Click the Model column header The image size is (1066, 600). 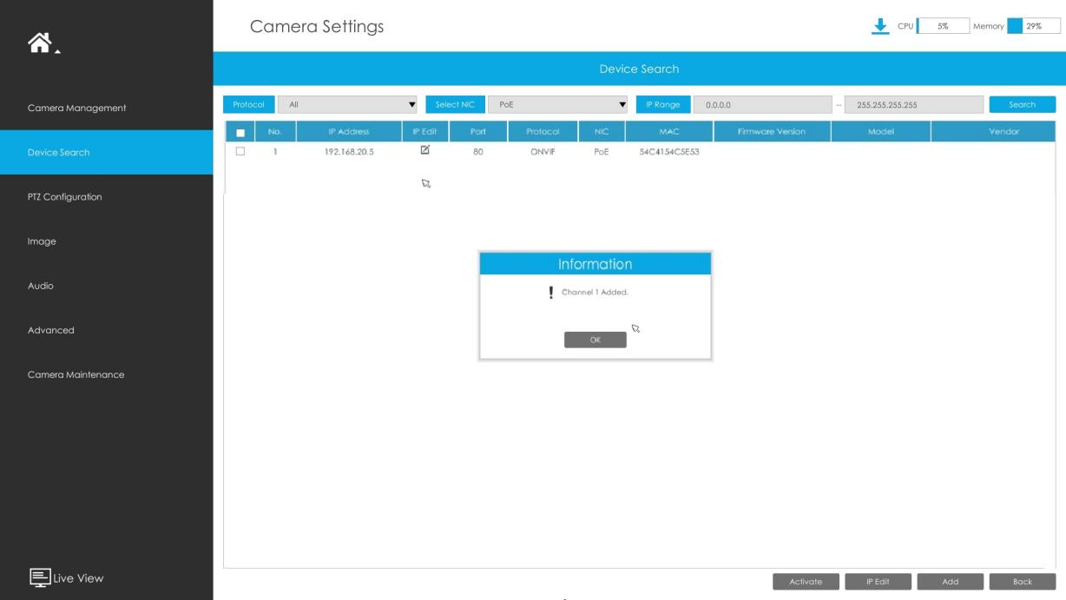tap(881, 131)
